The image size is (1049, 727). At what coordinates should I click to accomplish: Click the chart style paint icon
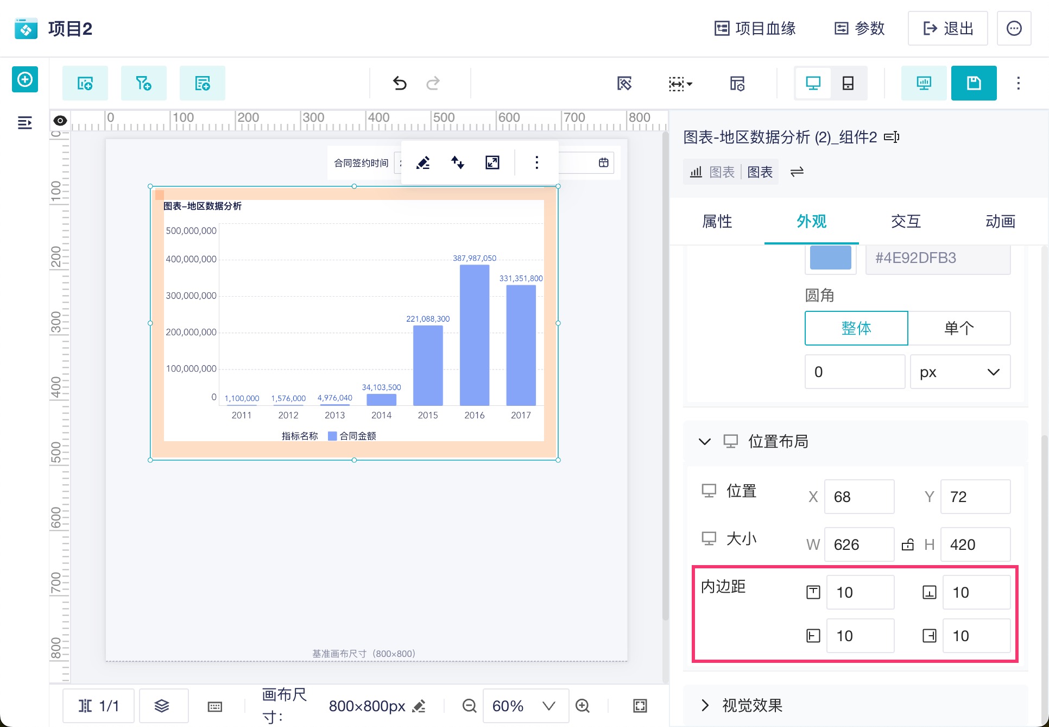[x=423, y=162]
